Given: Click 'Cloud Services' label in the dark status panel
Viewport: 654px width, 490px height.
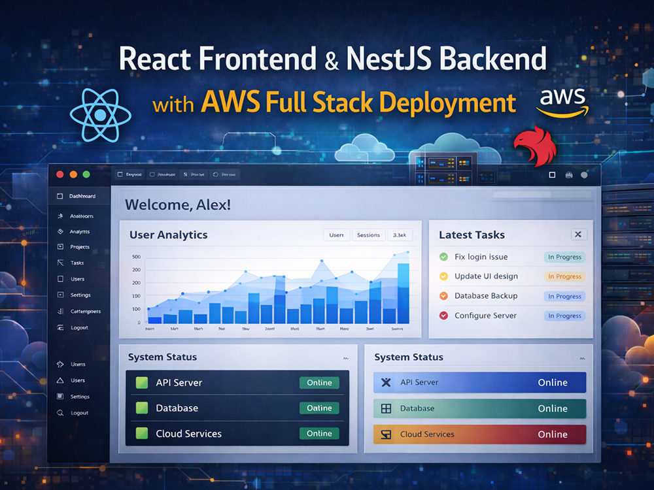Looking at the screenshot, I should click(188, 434).
